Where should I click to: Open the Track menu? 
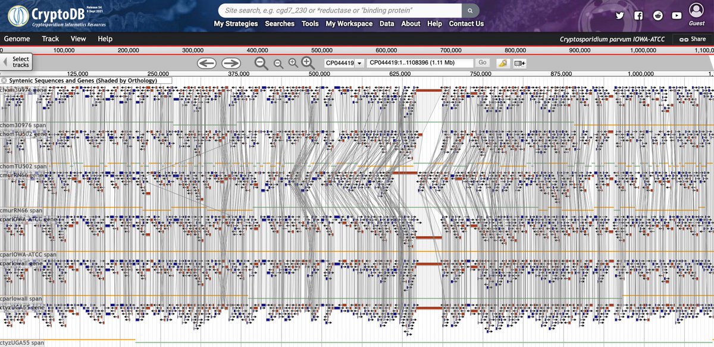[50, 38]
